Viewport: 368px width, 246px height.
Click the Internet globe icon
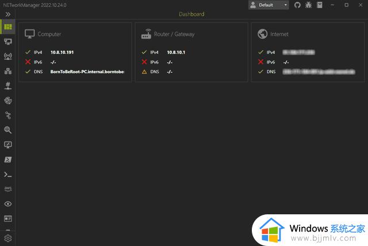(262, 34)
